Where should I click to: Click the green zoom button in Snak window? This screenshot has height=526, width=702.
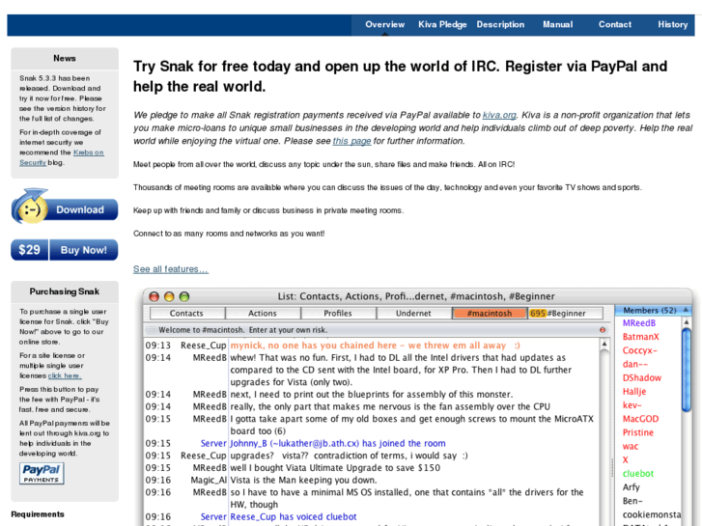point(184,296)
